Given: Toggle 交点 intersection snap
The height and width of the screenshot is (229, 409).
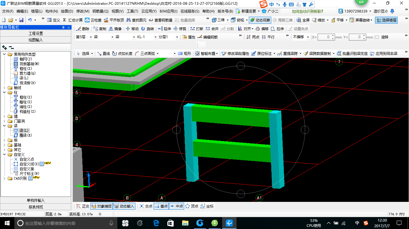Looking at the screenshot, I should (146, 206).
